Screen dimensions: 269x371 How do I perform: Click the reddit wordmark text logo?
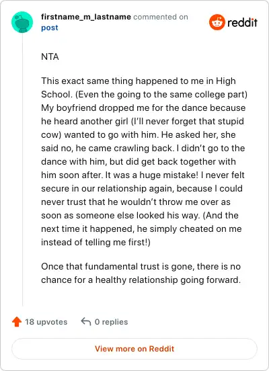(x=242, y=22)
